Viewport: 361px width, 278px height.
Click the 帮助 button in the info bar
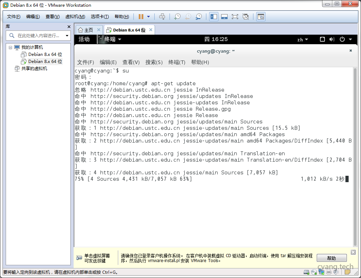[x=331, y=258]
